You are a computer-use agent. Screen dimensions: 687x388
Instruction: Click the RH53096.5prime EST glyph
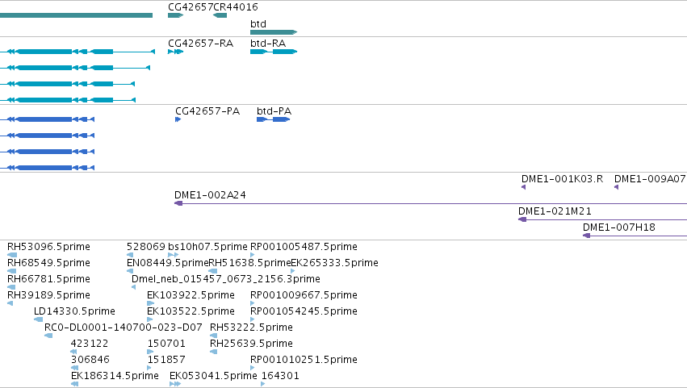12,255
